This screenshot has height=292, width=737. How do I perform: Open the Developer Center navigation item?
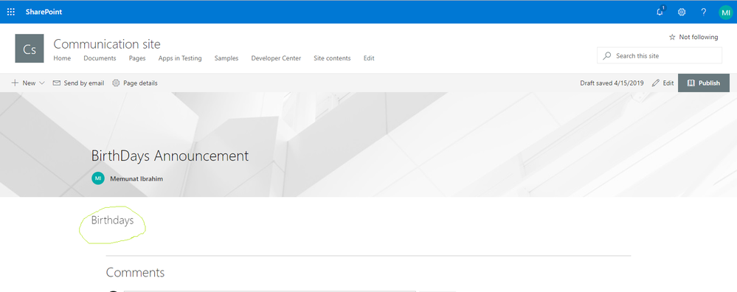pos(276,58)
